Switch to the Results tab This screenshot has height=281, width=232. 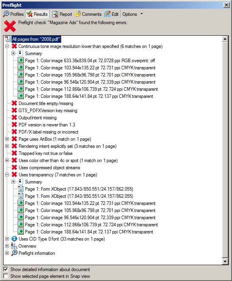[x=37, y=14]
